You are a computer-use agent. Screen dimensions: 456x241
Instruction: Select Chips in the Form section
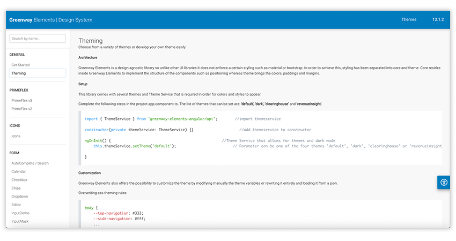tap(17, 188)
